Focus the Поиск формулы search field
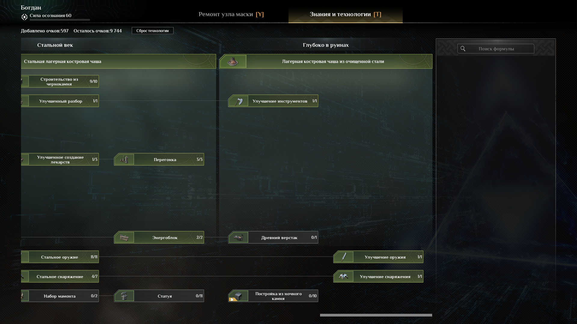The width and height of the screenshot is (577, 324). pyautogui.click(x=496, y=49)
